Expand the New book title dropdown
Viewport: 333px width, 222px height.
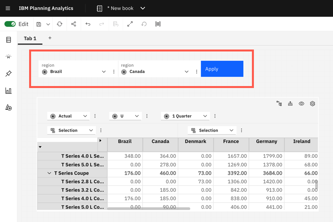click(143, 8)
